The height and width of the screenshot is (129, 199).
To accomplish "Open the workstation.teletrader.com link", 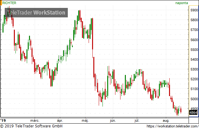I will (x=172, y=126).
